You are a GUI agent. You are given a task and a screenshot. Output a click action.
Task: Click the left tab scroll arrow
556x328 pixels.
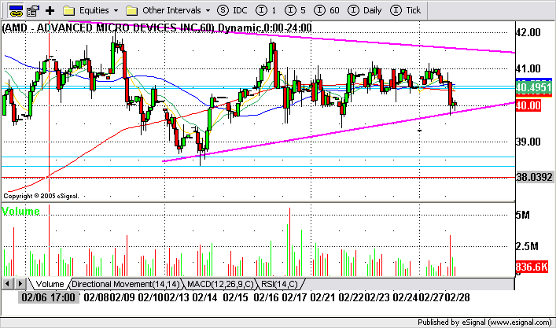click(7, 284)
